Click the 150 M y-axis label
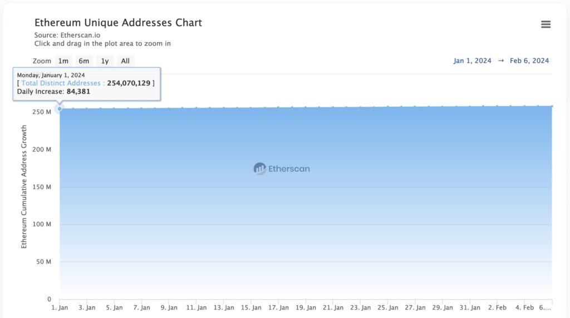Image resolution: width=570 pixels, height=318 pixels. click(x=42, y=187)
